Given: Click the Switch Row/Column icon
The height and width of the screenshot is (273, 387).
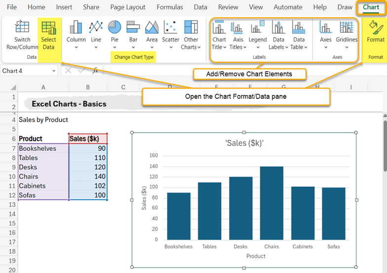Looking at the screenshot, I should click(x=22, y=27).
